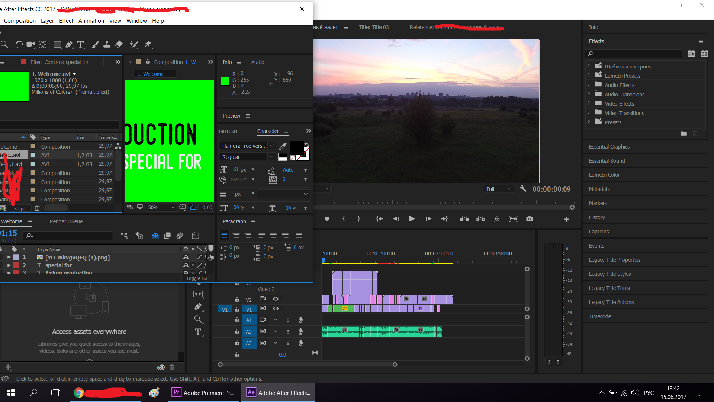Toggle lock on track A2
714x402 pixels.
[237, 331]
